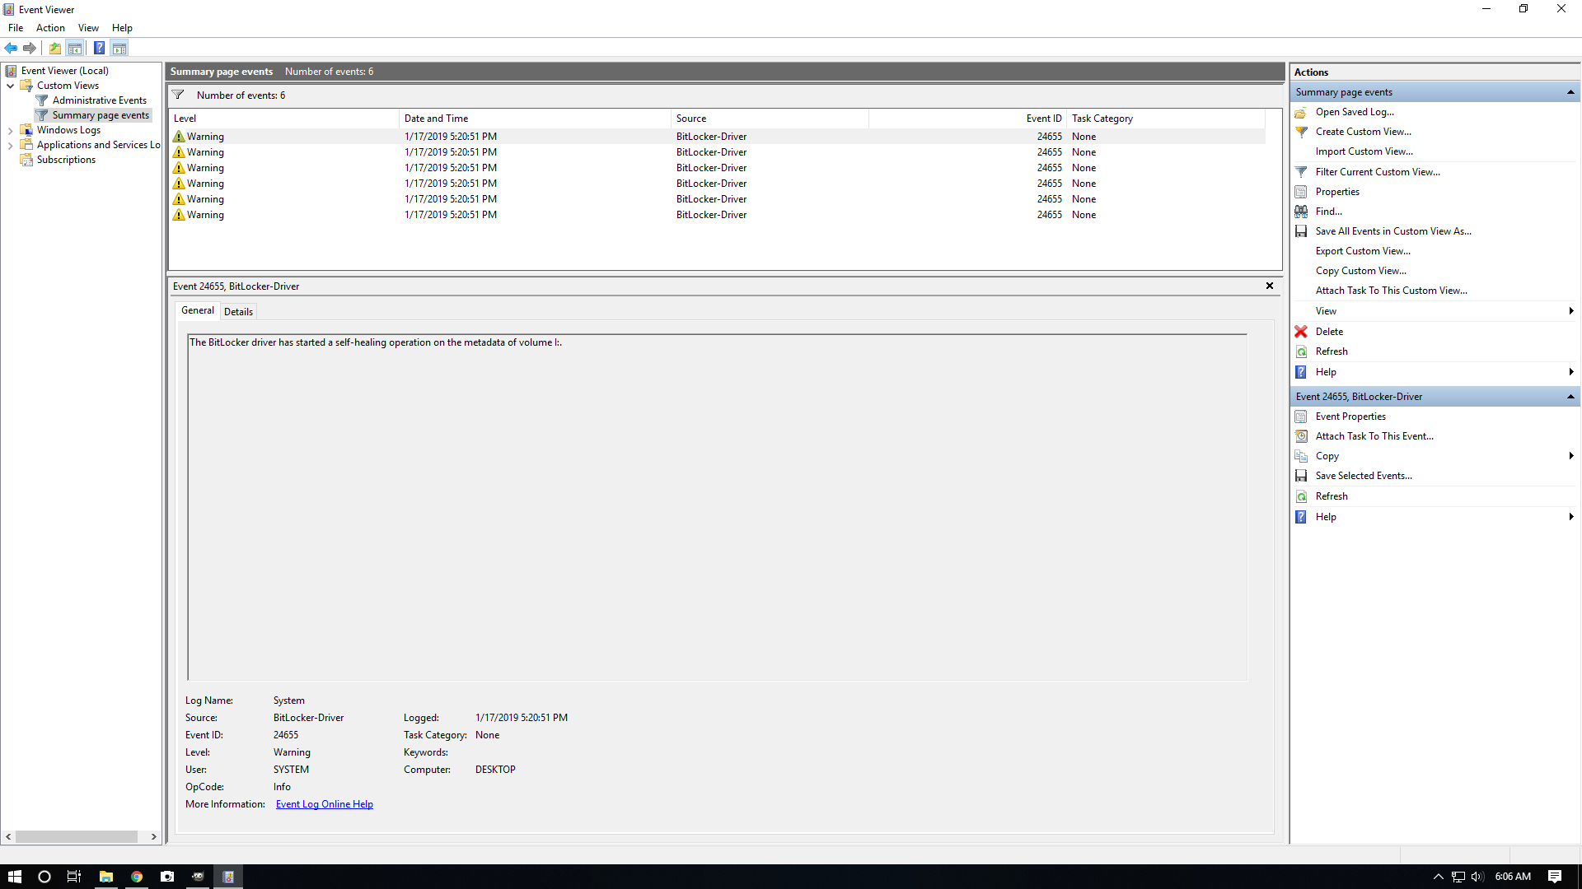Viewport: 1582px width, 889px height.
Task: Toggle the Show/Hide Action Pane toolbar icon
Action: point(119,48)
